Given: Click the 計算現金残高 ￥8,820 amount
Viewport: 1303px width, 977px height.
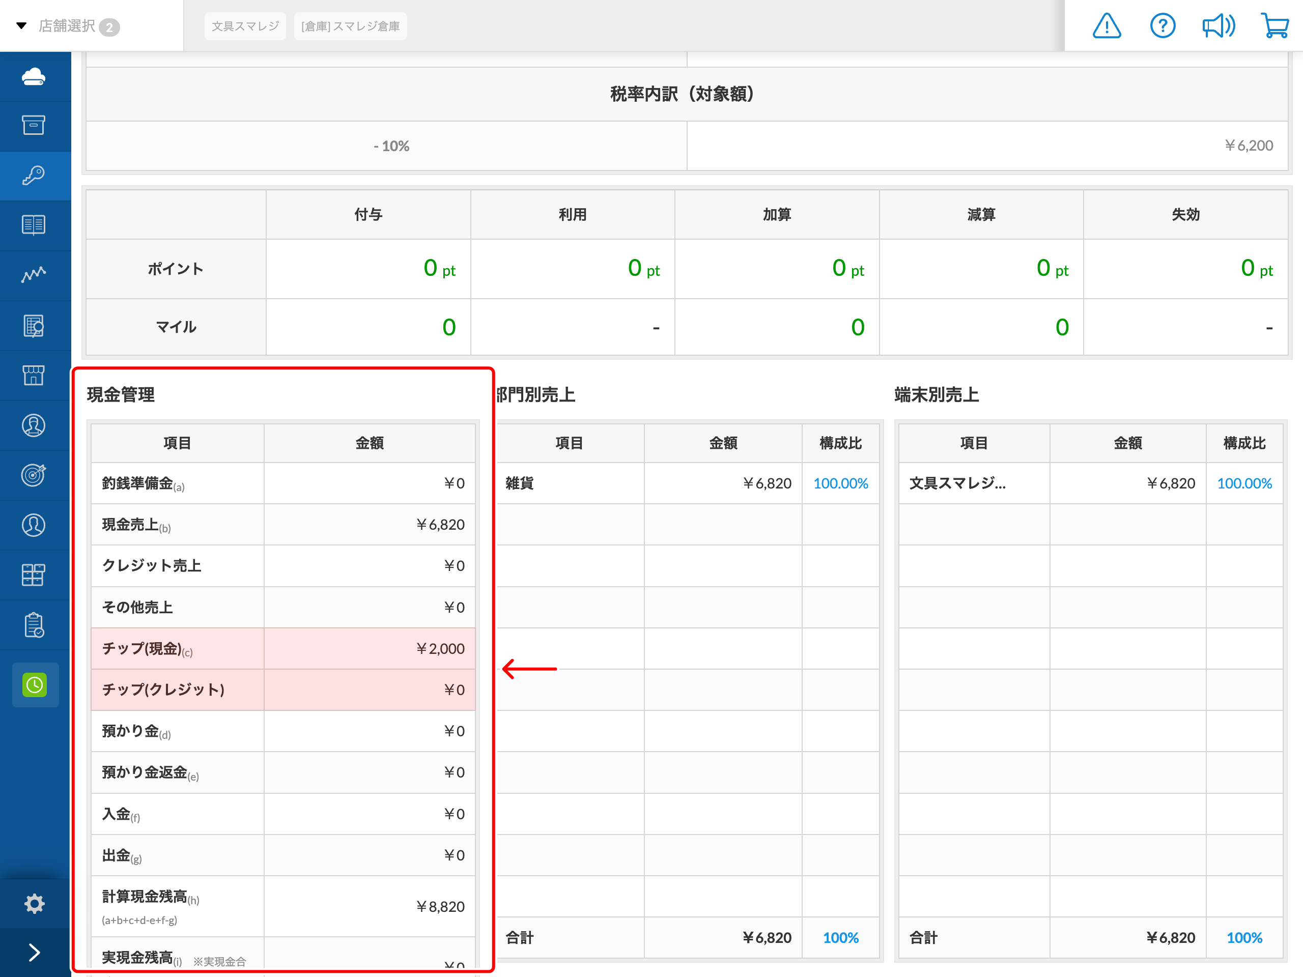Looking at the screenshot, I should [440, 907].
